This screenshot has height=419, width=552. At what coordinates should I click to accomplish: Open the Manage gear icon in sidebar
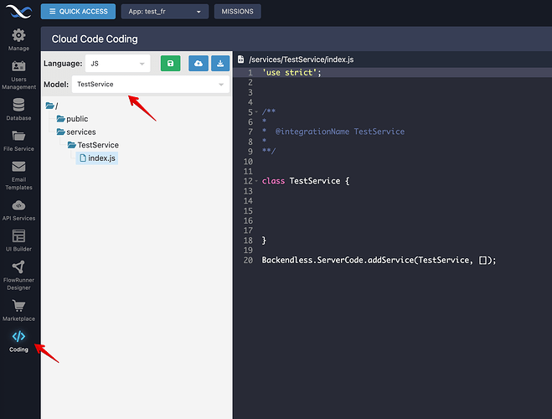[x=18, y=39]
